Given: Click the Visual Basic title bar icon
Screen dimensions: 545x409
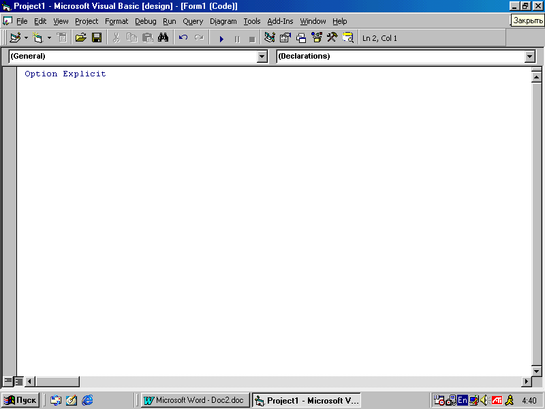Looking at the screenshot, I should (x=6, y=6).
